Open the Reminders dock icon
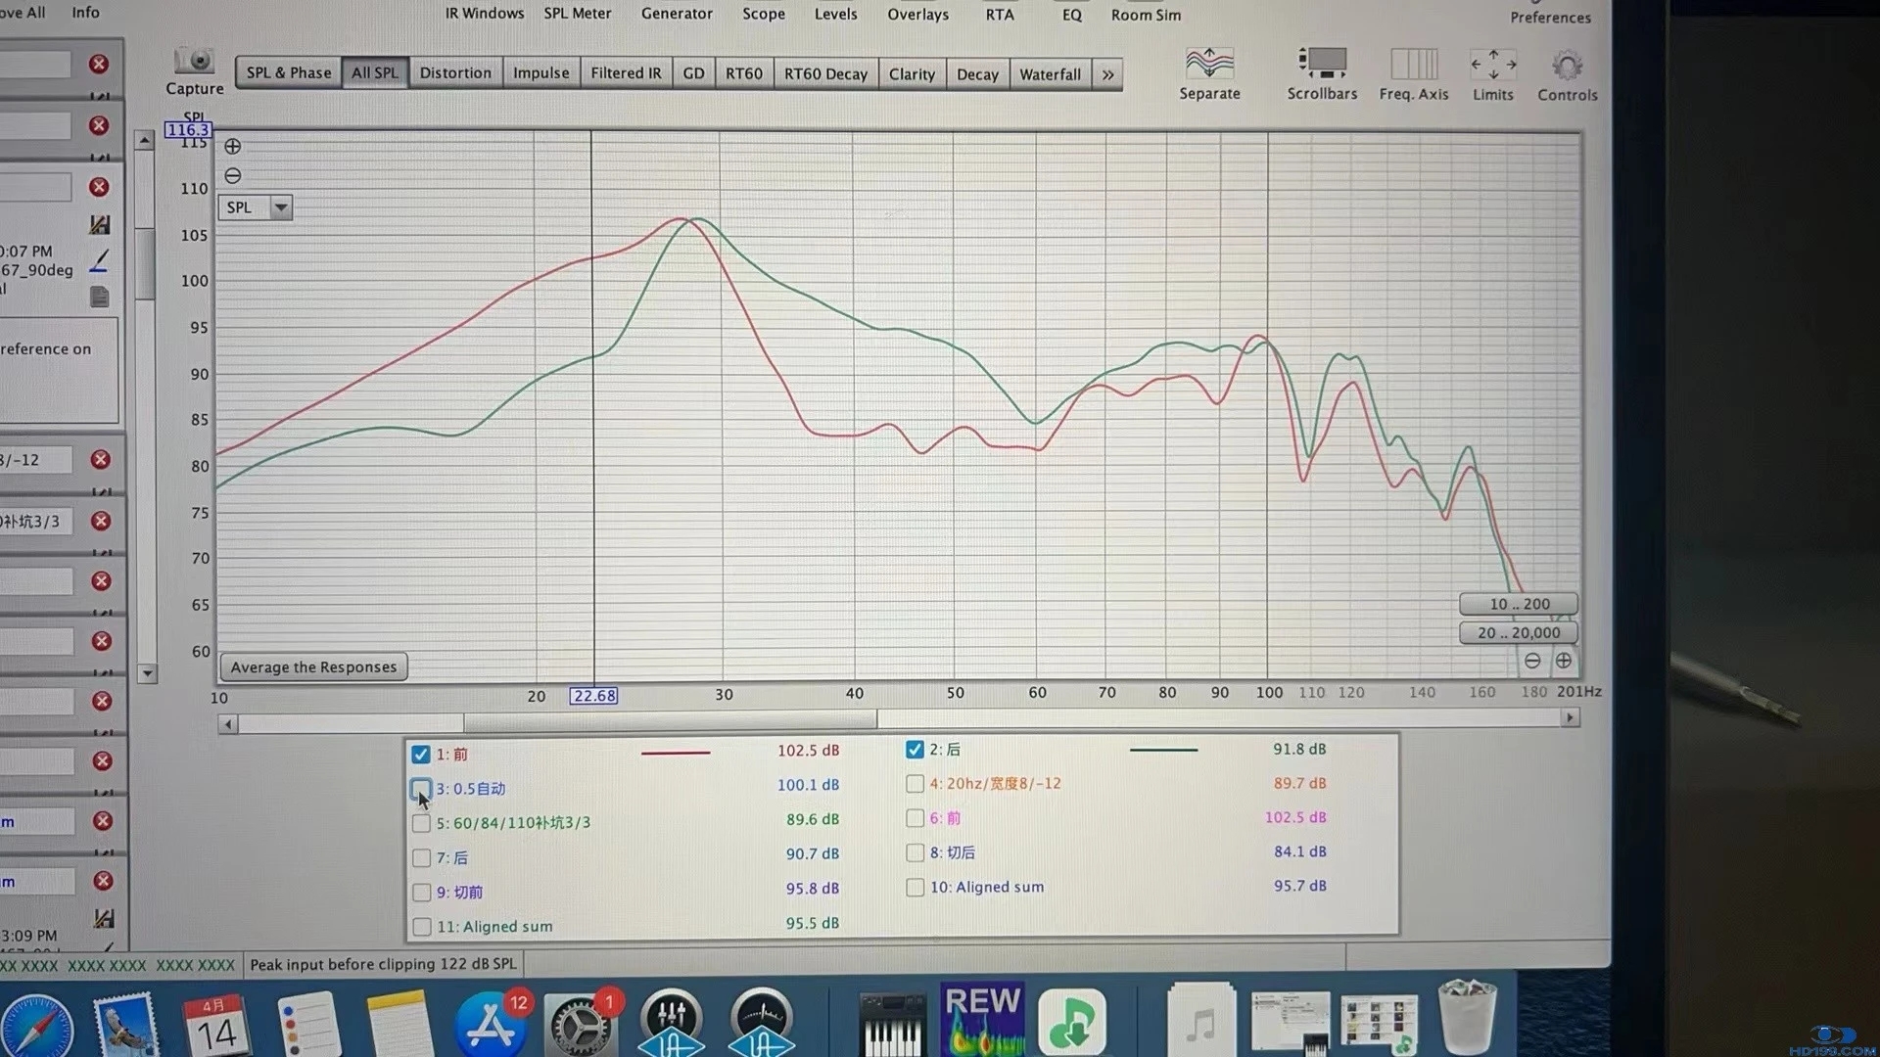1880x1057 pixels. coord(307,1025)
